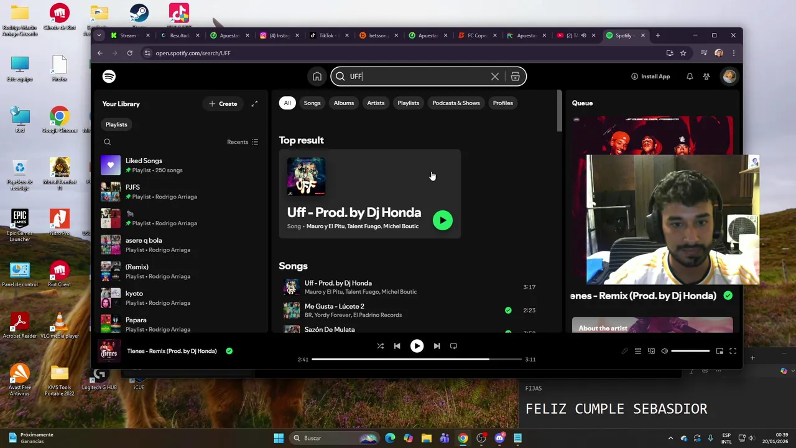Click the taskbar Buscar search box
Image resolution: width=796 pixels, height=448 pixels.
(x=335, y=438)
